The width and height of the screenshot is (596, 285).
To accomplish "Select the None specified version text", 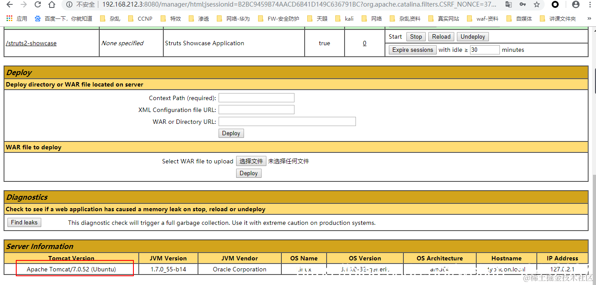I will [x=122, y=43].
